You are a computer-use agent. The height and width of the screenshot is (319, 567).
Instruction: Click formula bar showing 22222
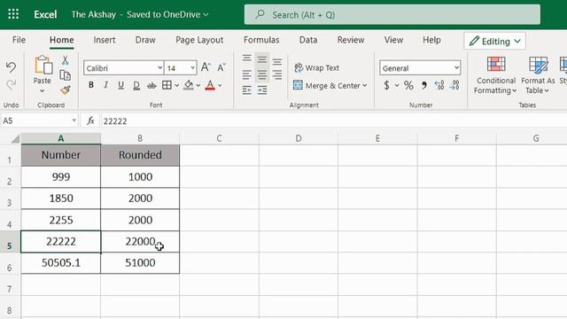[333, 121]
